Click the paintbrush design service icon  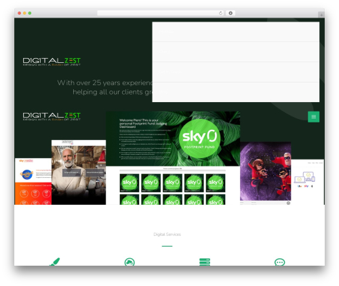tap(55, 262)
